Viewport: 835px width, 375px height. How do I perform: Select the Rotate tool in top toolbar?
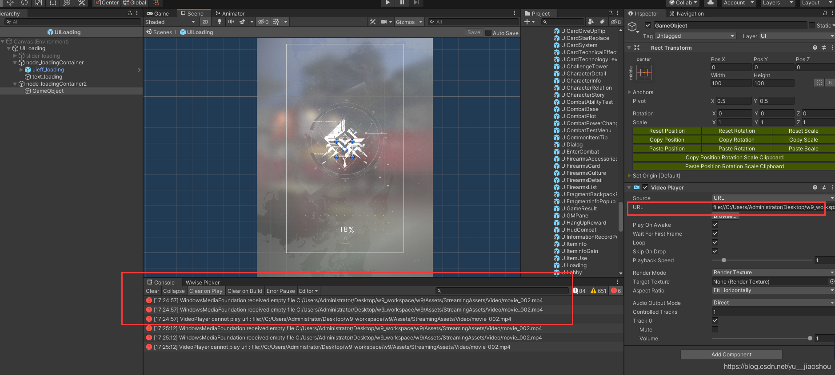tap(24, 3)
